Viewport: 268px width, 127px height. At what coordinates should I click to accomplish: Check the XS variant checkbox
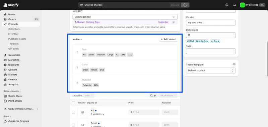pyautogui.click(x=73, y=112)
